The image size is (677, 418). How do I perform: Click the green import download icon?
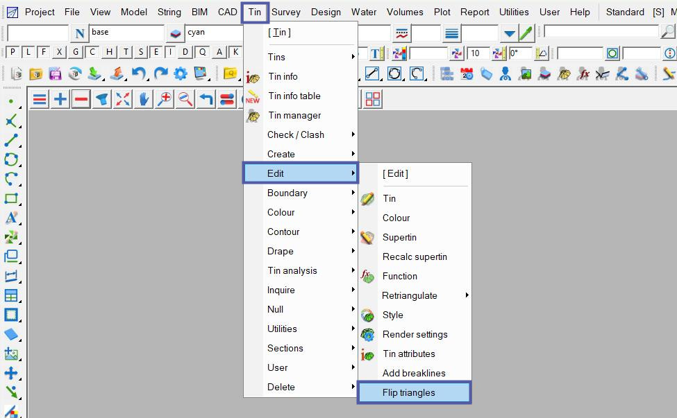click(x=94, y=73)
